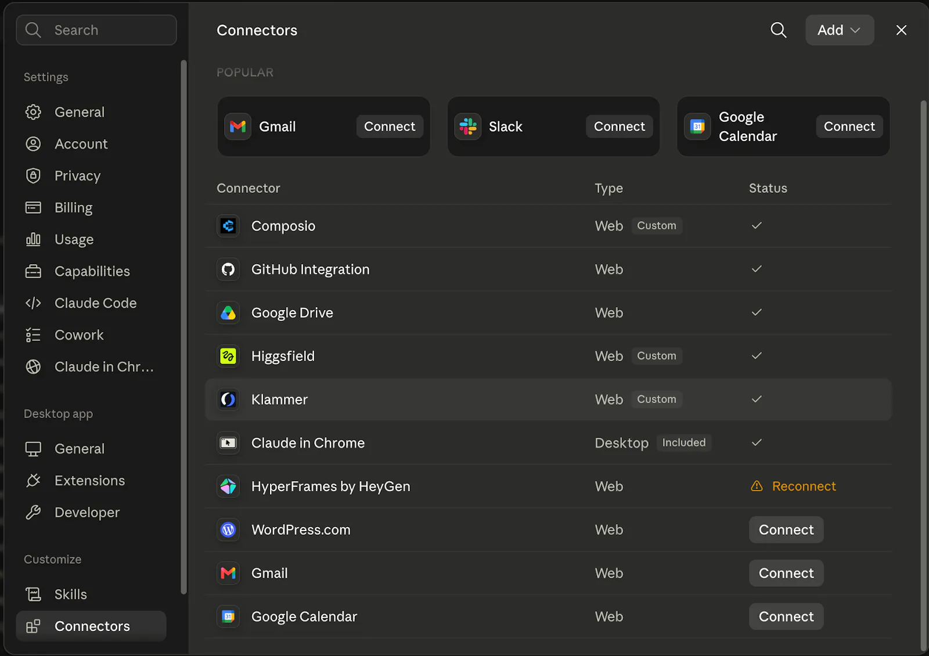This screenshot has width=929, height=656.
Task: Click the Composio status checkmark
Action: click(x=757, y=226)
